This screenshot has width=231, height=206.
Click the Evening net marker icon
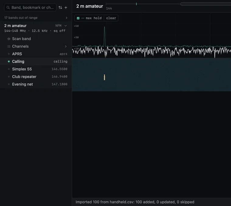9,84
